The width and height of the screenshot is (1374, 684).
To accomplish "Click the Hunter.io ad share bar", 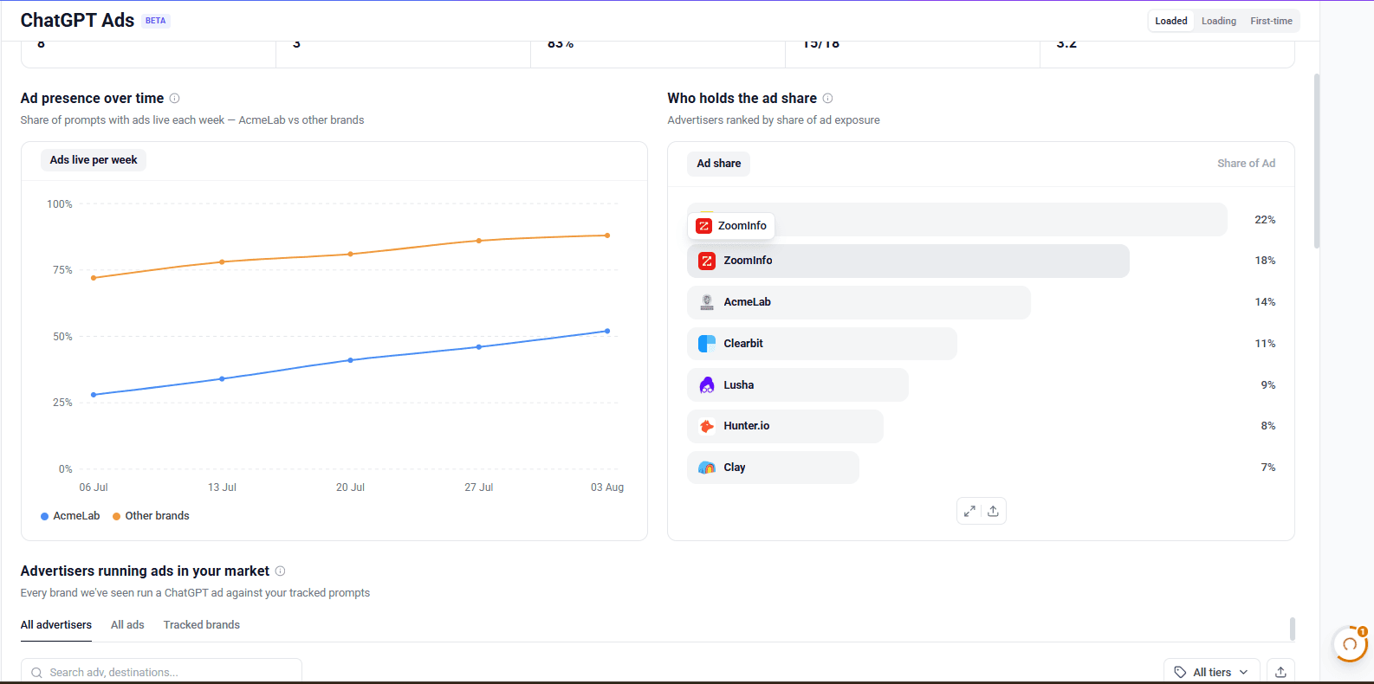I will (785, 426).
